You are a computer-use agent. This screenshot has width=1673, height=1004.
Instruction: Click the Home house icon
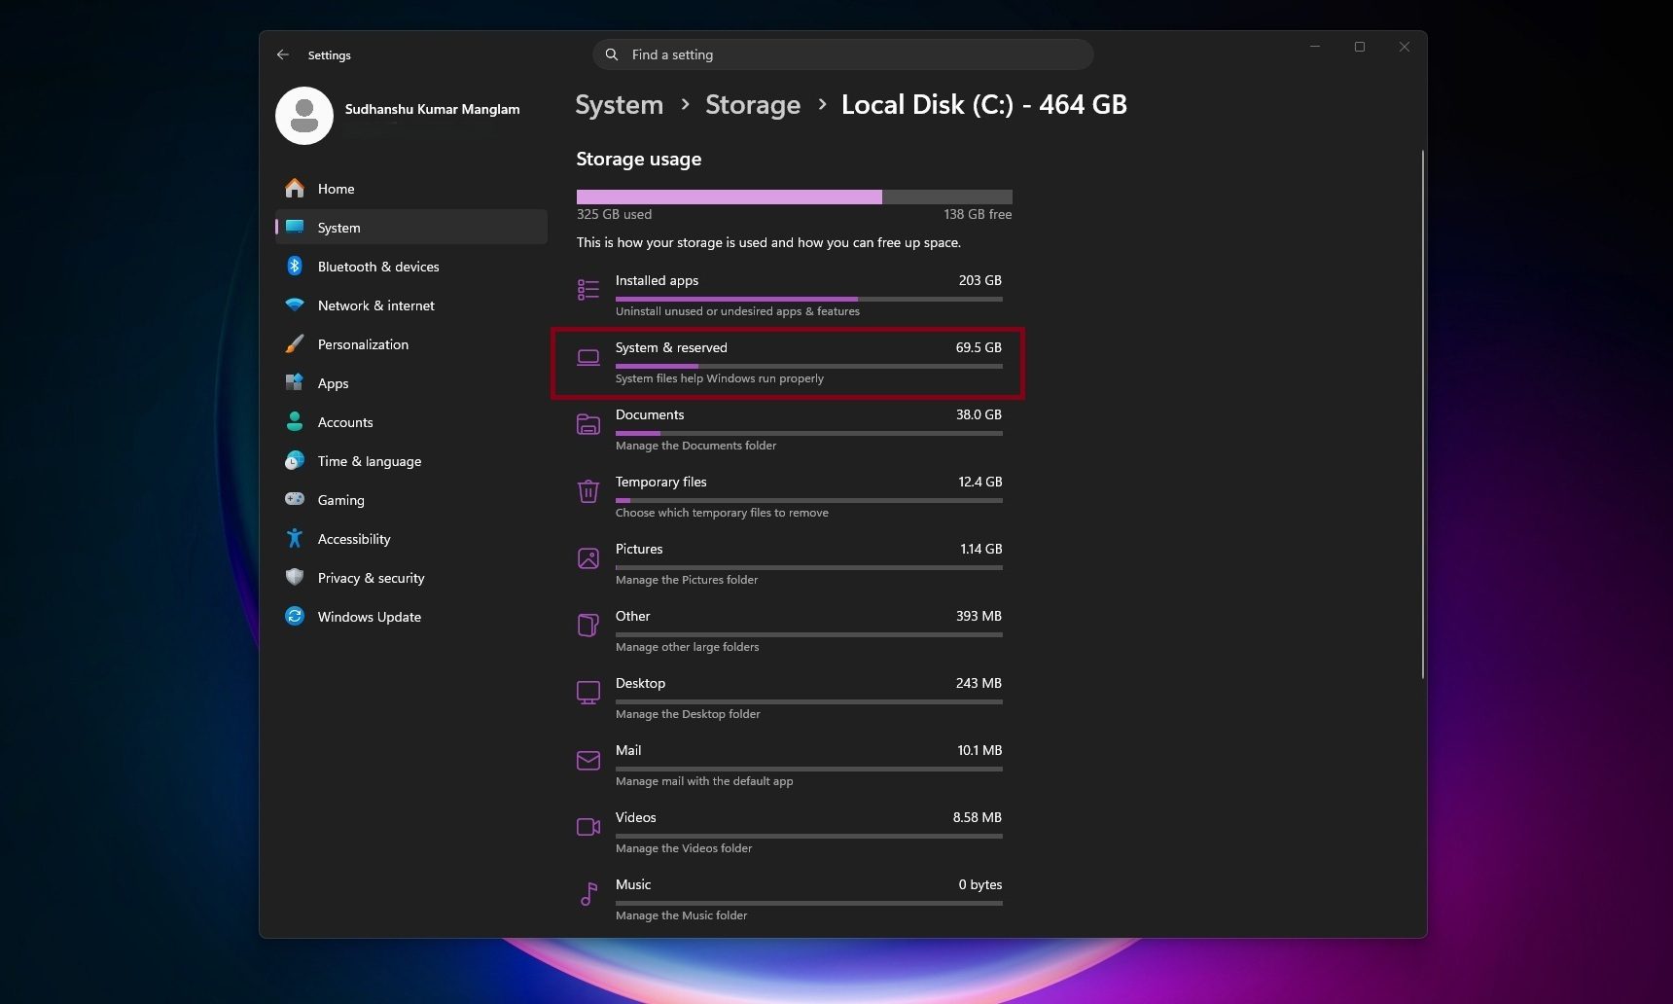pyautogui.click(x=295, y=189)
